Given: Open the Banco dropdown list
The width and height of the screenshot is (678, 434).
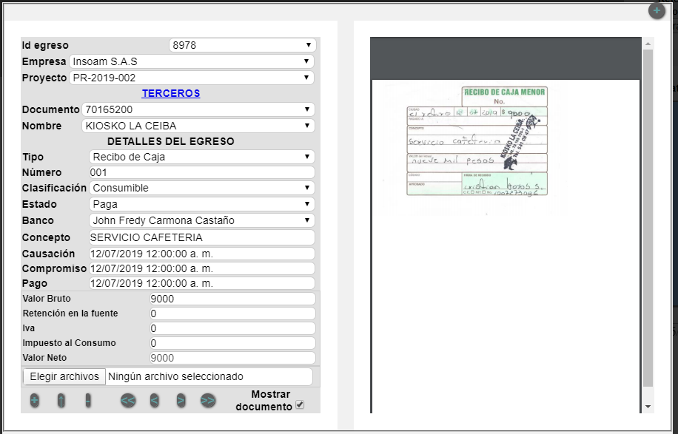Looking at the screenshot, I should pos(201,220).
